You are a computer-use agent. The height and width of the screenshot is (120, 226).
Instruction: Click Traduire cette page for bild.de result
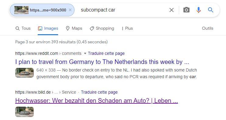[99, 92]
